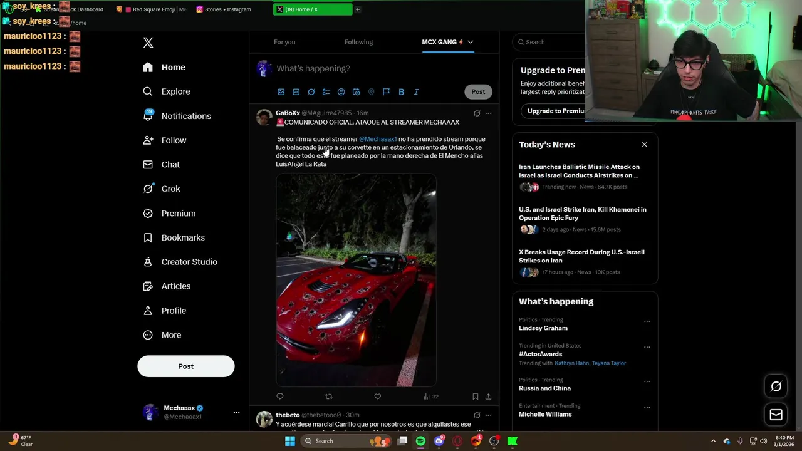Open Articles from the sidebar
Screen dimensions: 802x451
(166, 286)
